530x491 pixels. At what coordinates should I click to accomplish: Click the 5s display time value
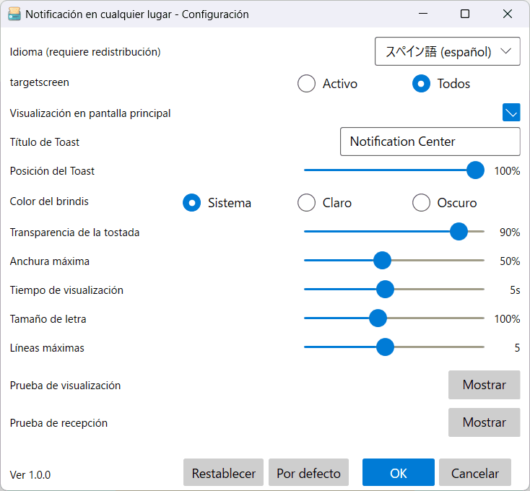(515, 290)
